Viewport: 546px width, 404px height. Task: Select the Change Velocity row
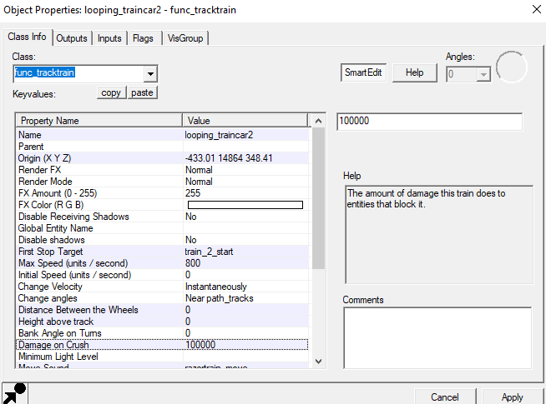(x=162, y=287)
